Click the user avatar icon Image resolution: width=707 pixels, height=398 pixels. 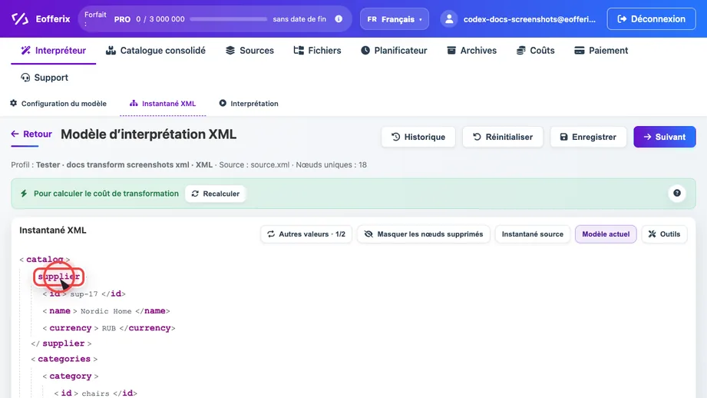(449, 19)
